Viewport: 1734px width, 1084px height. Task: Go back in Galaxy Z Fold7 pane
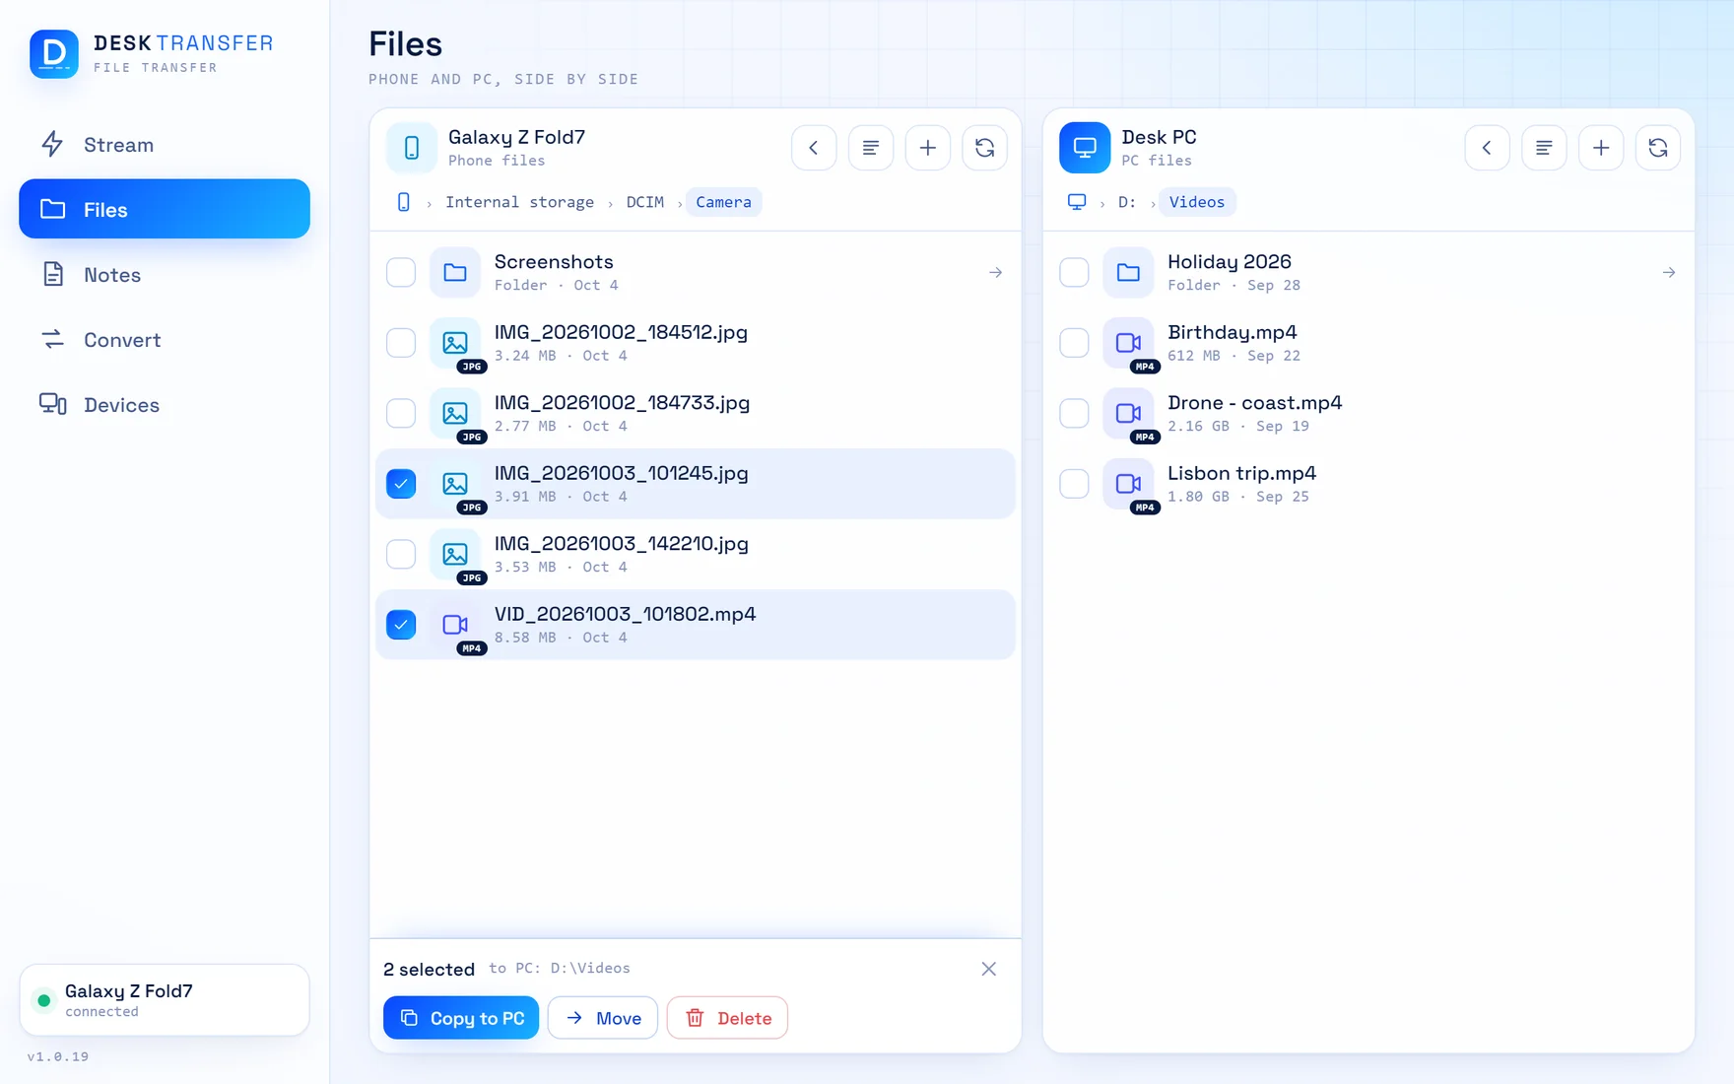point(814,148)
